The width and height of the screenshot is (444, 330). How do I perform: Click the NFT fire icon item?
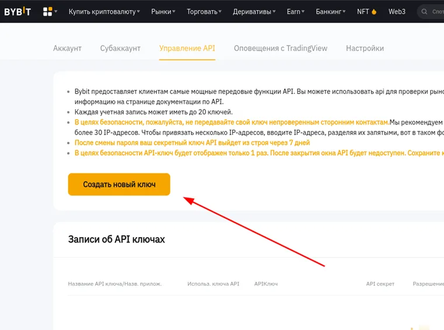(x=367, y=11)
